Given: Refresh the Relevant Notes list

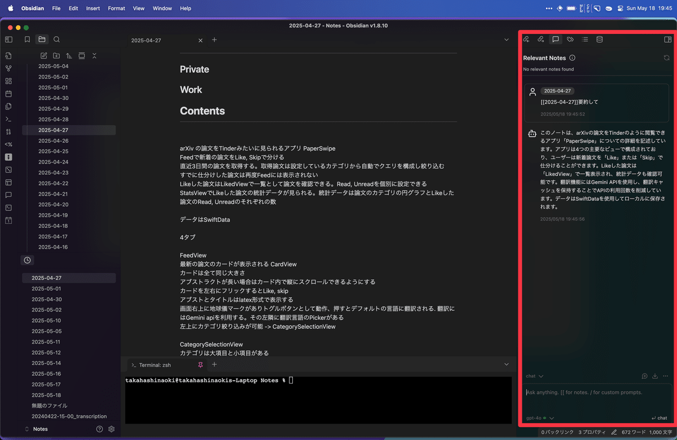Looking at the screenshot, I should [667, 58].
